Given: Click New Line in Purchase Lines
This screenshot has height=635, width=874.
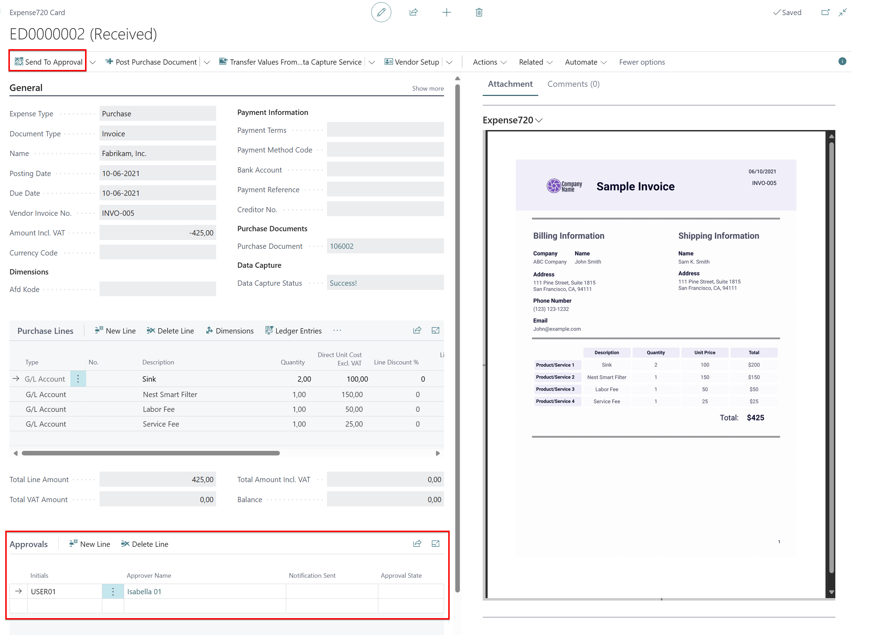Looking at the screenshot, I should [115, 331].
